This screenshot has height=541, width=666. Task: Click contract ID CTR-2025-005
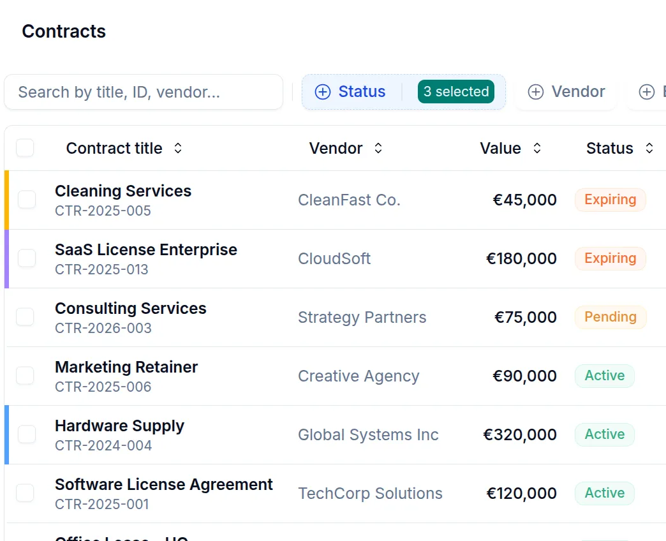[x=103, y=211]
